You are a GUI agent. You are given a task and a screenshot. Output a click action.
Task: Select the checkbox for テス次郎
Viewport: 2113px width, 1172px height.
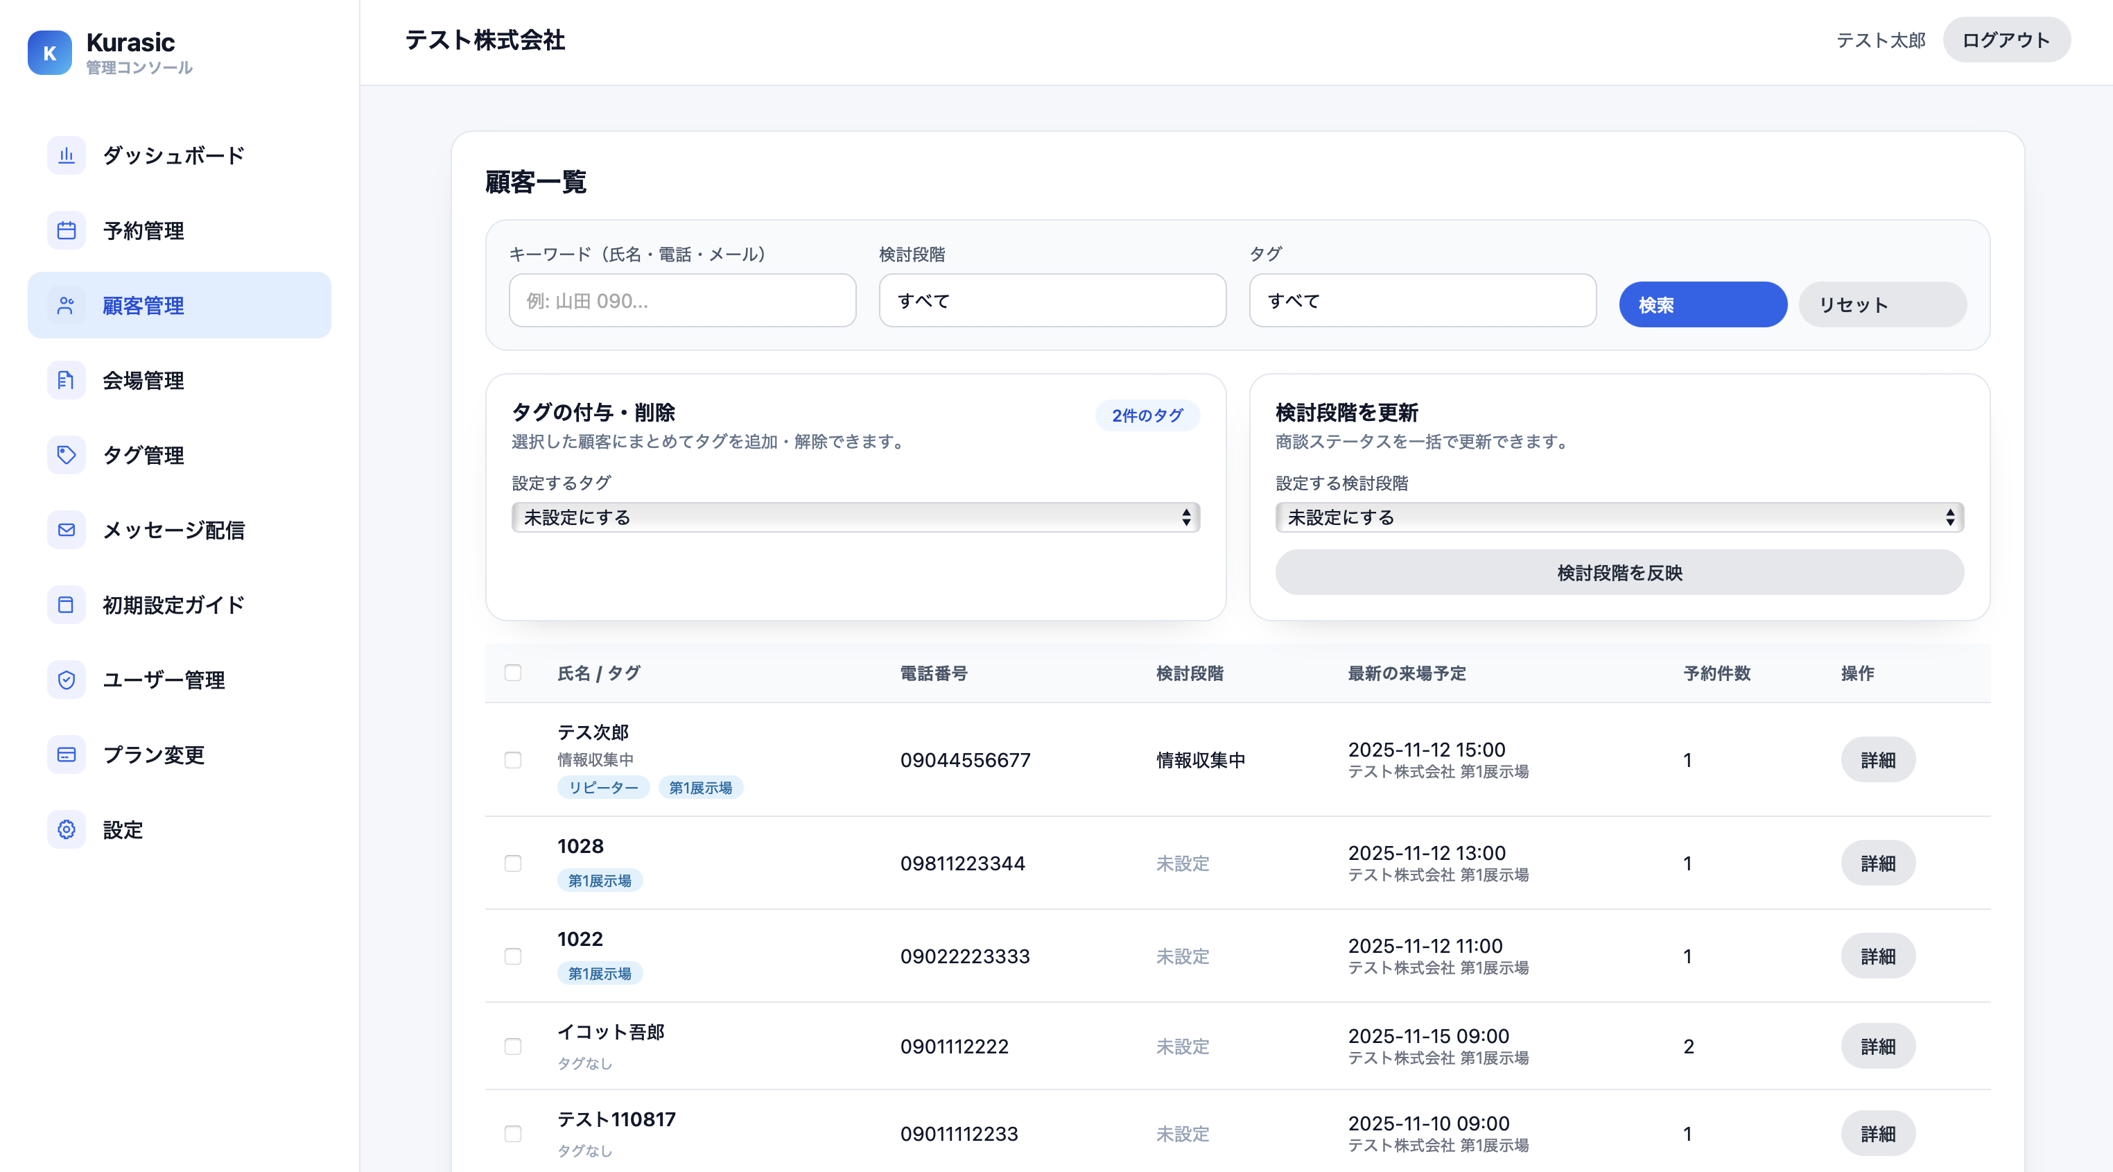coord(514,760)
